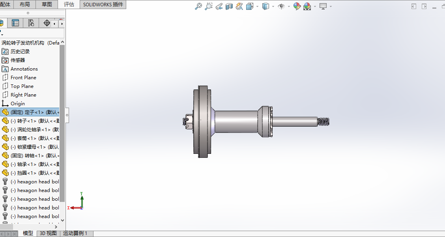
Task: Open the Hide/Show Items dropdown arrow
Action: pos(289,6)
